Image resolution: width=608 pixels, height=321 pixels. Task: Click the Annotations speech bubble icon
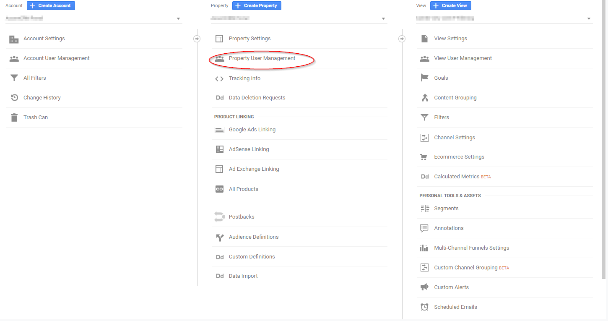coord(424,228)
